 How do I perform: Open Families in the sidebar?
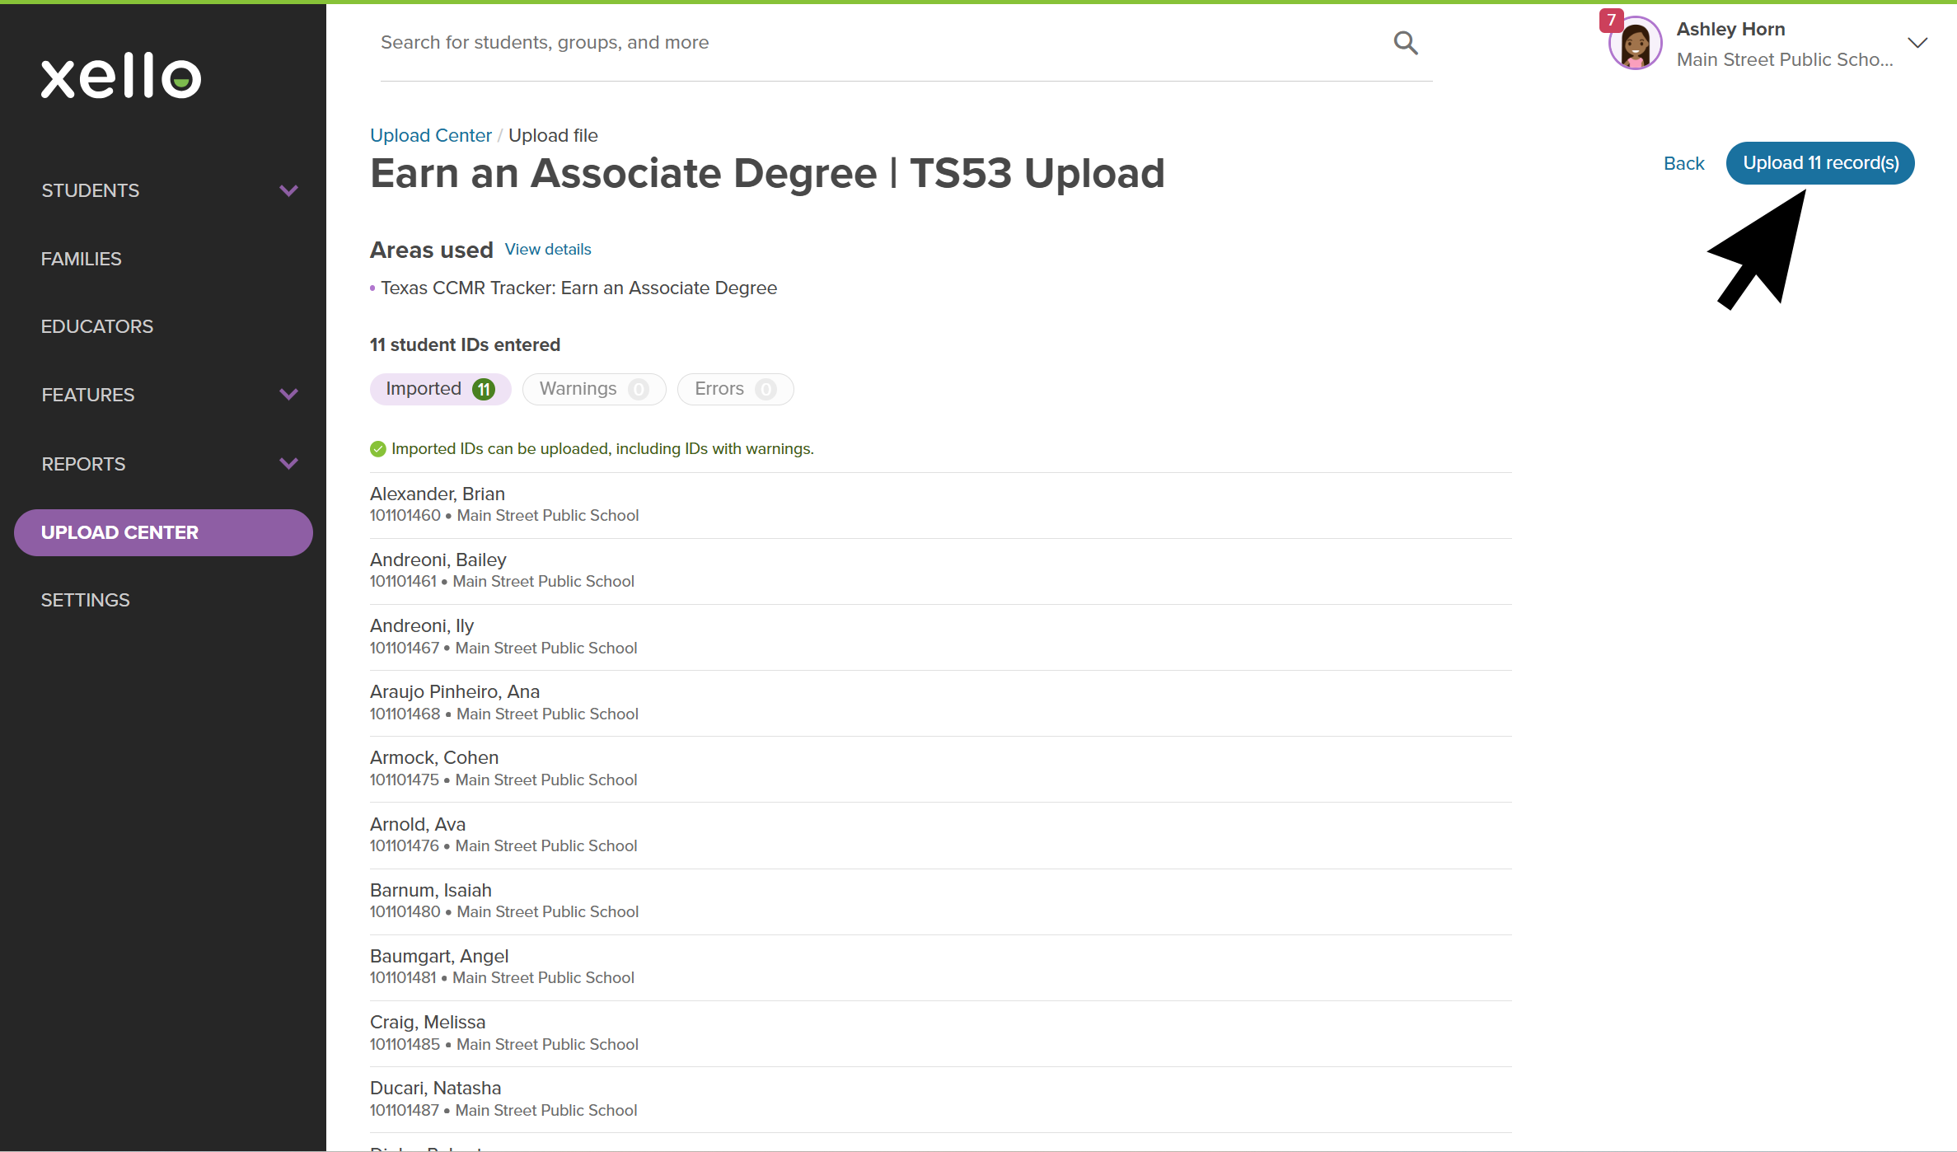(82, 259)
